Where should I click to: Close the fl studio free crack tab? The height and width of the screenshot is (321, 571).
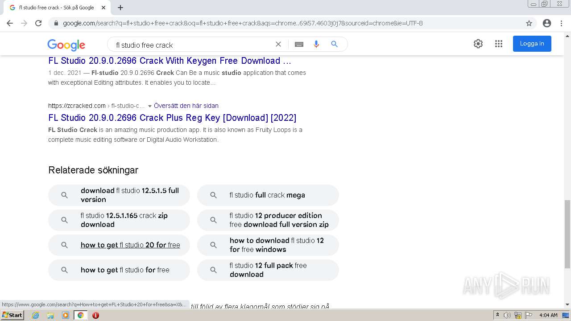point(103,8)
